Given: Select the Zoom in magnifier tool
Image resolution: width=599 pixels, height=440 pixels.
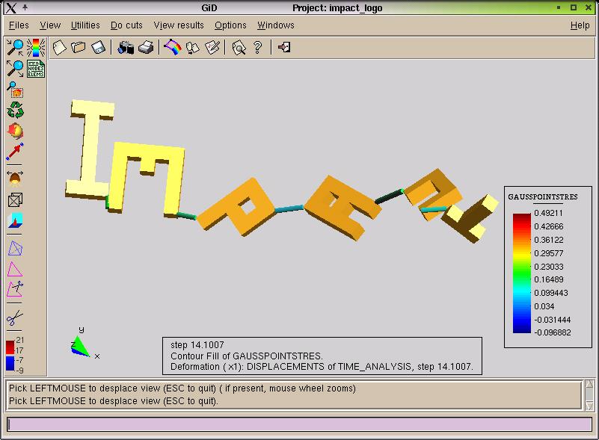Looking at the screenshot, I should click(x=15, y=47).
